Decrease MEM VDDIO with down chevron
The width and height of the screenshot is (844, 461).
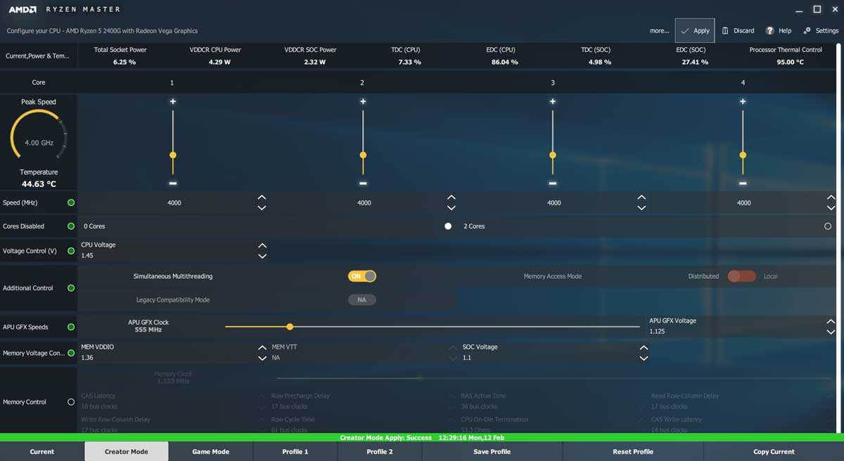[262, 358]
